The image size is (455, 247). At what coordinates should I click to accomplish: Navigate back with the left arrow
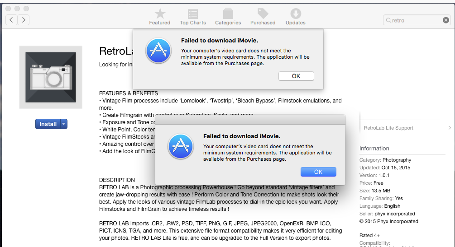tap(11, 20)
